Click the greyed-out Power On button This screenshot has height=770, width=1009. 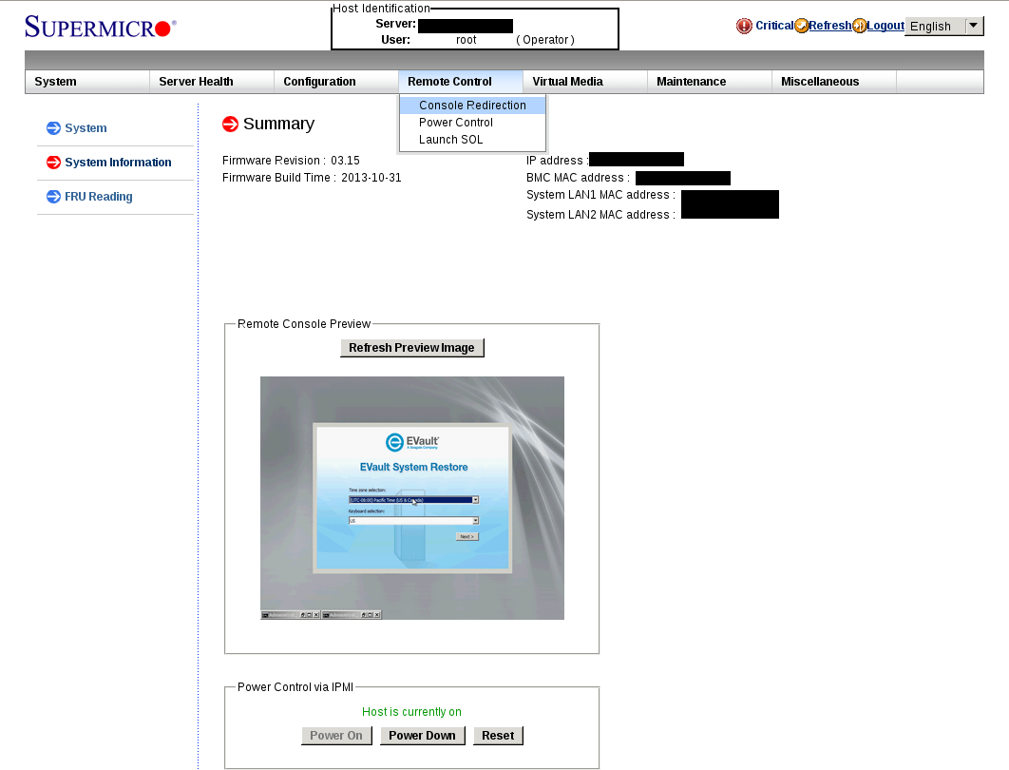click(x=336, y=735)
